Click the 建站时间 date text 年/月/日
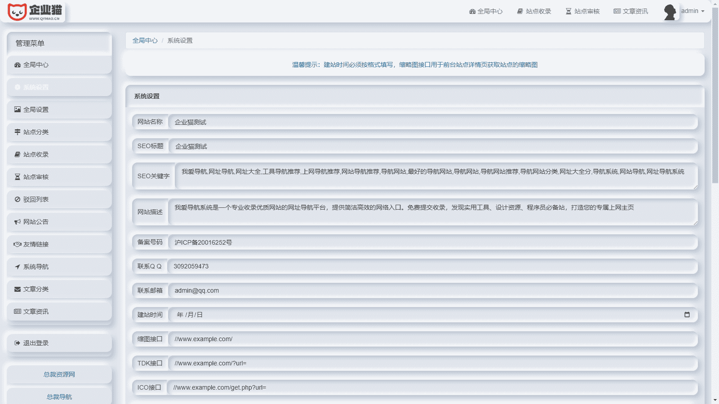The height and width of the screenshot is (404, 719). (x=190, y=315)
